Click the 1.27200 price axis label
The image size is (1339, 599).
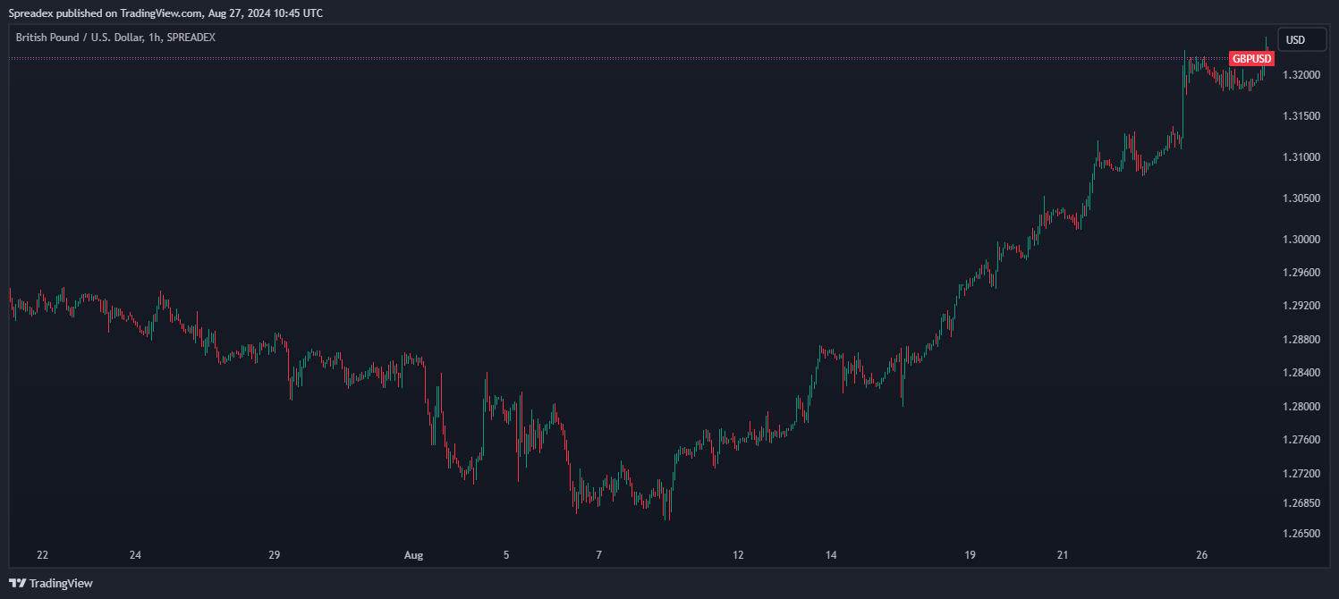pos(1300,474)
